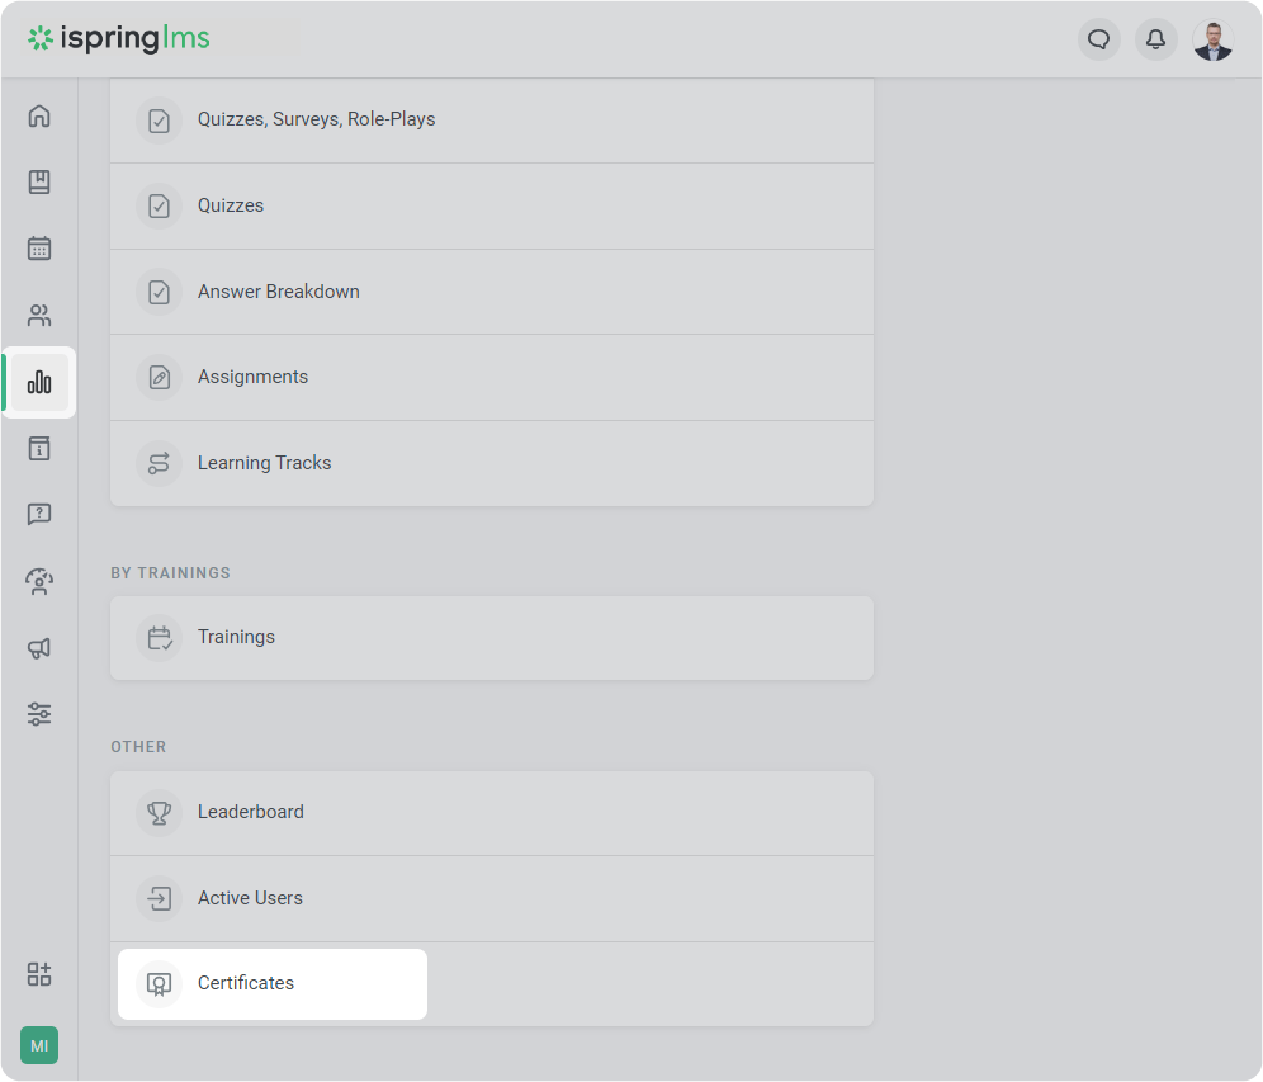
Task: Open the Active Users report
Action: (x=250, y=898)
